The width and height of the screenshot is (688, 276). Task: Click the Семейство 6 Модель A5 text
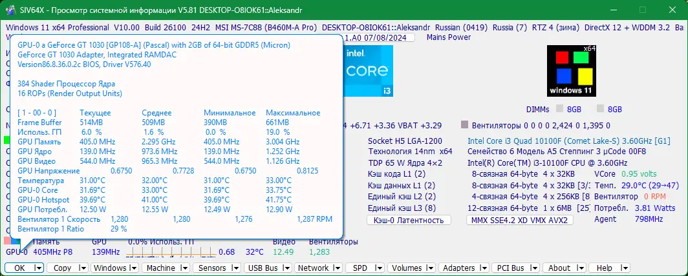(x=556, y=152)
